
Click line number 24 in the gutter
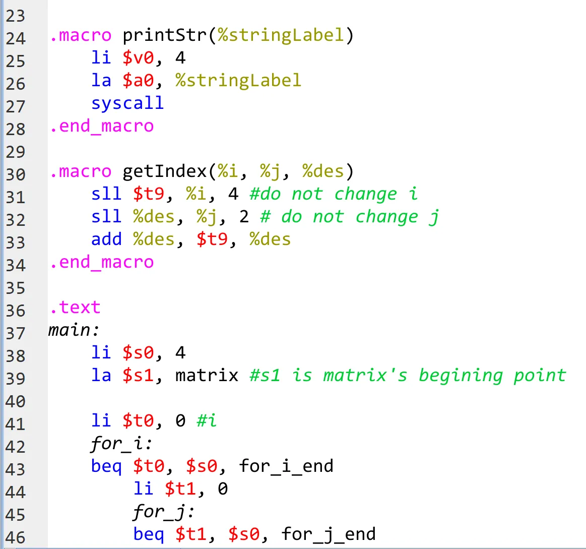pyautogui.click(x=15, y=38)
